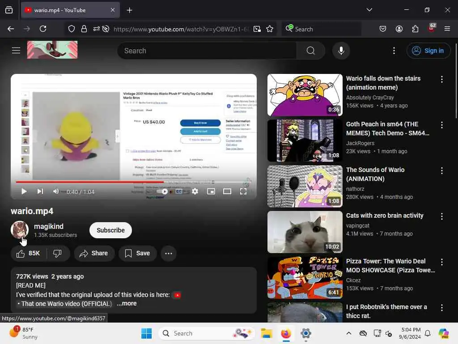Open the magikind channel name link
Viewport: 458px width, 344px height.
(x=48, y=226)
